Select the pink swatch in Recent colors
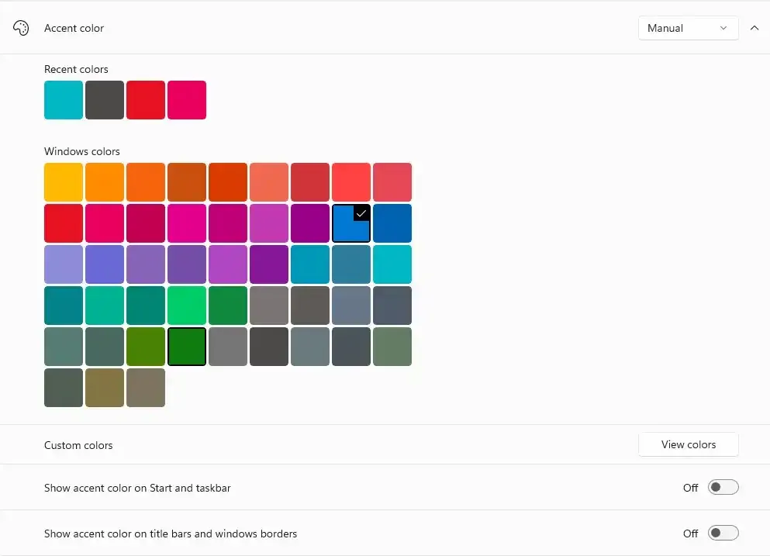 click(187, 100)
